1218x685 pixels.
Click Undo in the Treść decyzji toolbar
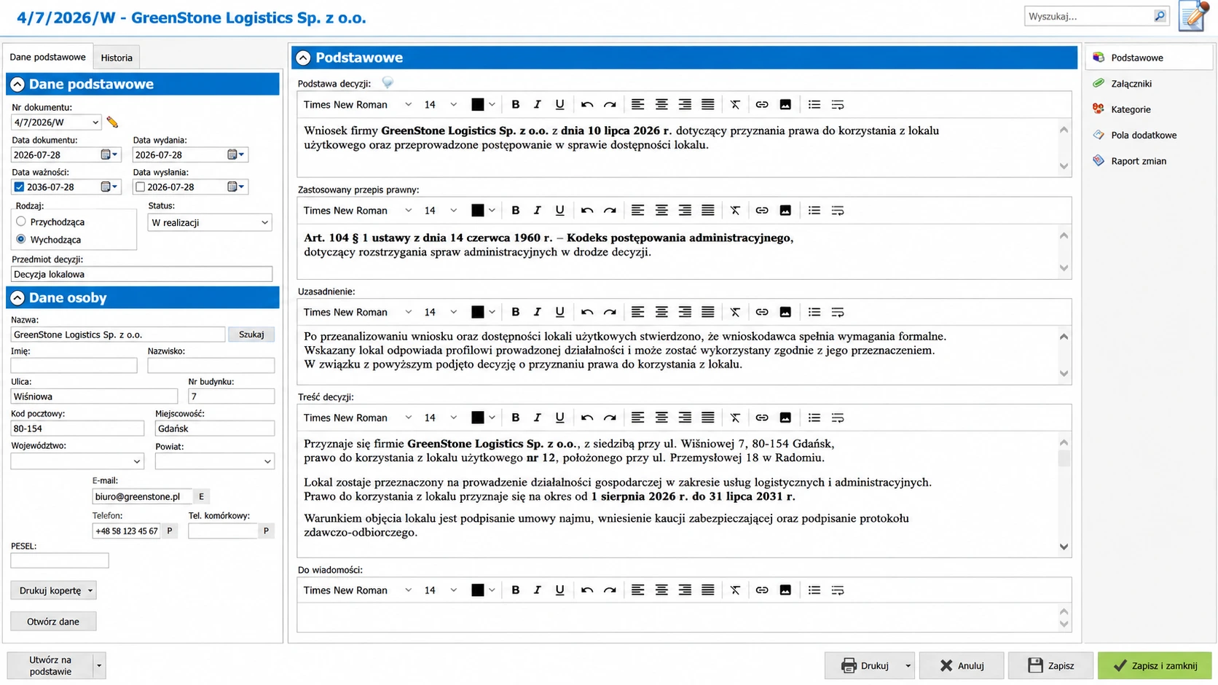587,418
